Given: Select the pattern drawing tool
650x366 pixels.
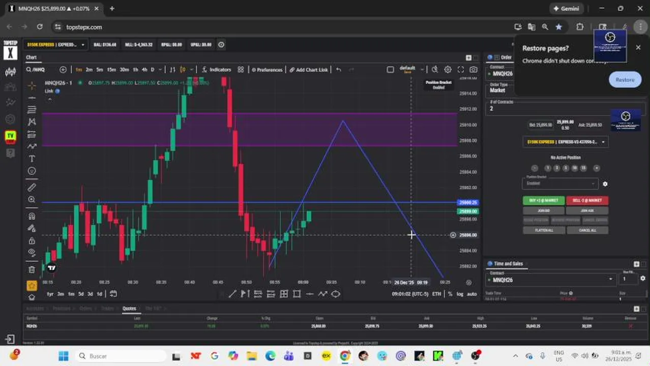Looking at the screenshot, I should click(32, 122).
